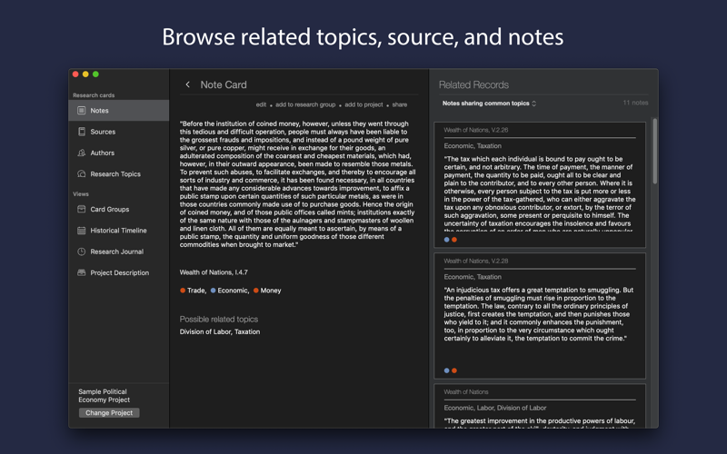Click the add to project link
This screenshot has height=454, width=727.
363,104
